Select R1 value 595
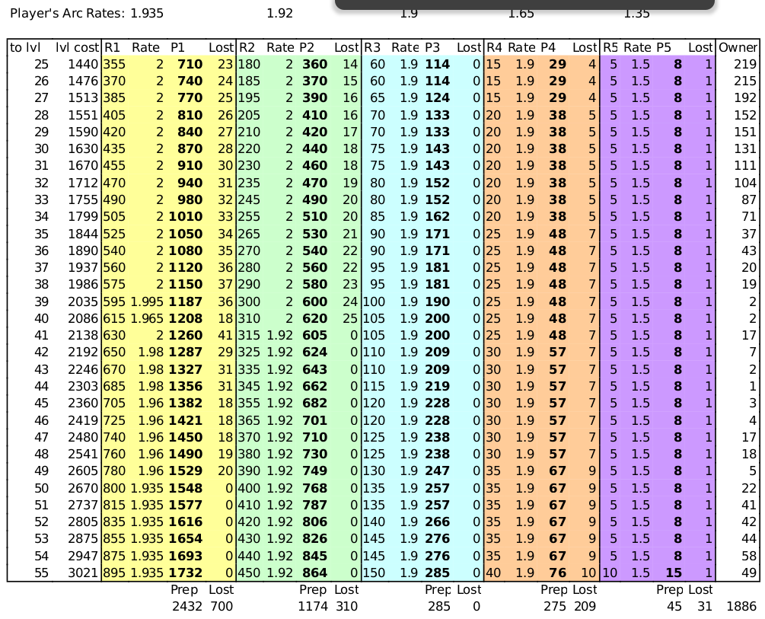 point(114,302)
